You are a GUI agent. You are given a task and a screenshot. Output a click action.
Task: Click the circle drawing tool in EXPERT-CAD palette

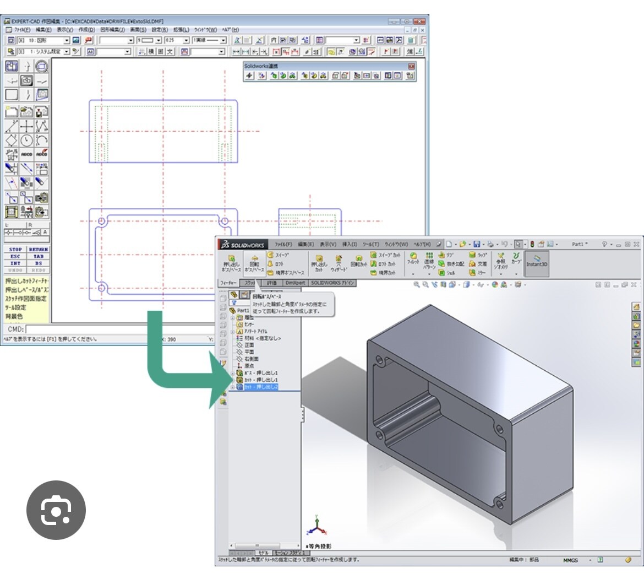point(26,140)
